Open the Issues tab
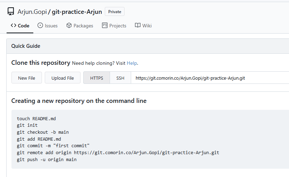This screenshot has height=177, width=289. click(48, 26)
